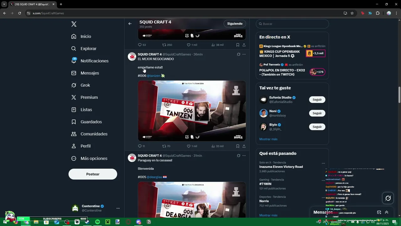Open the Comunidades page
The image size is (401, 226).
pos(89,134)
